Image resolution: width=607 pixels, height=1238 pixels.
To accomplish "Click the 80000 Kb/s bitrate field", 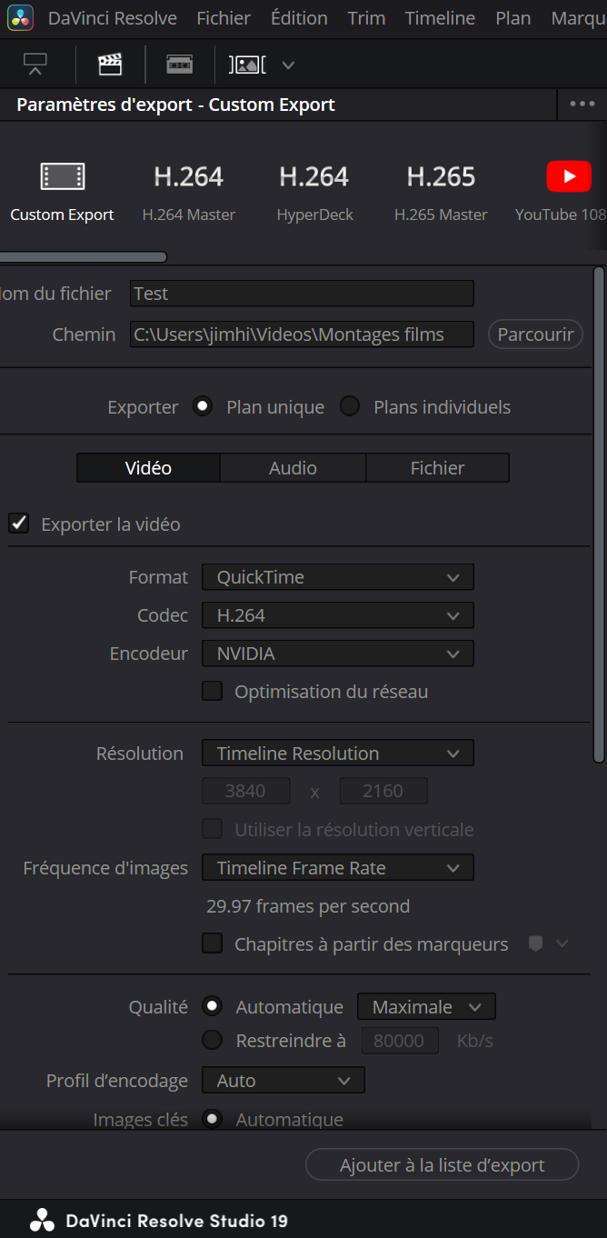I will 400,1041.
